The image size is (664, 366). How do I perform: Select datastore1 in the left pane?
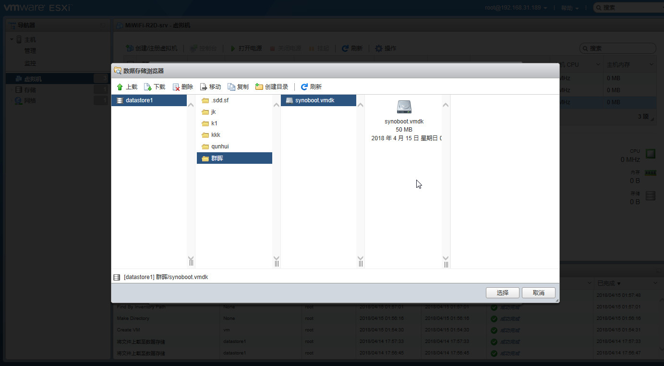pyautogui.click(x=139, y=100)
